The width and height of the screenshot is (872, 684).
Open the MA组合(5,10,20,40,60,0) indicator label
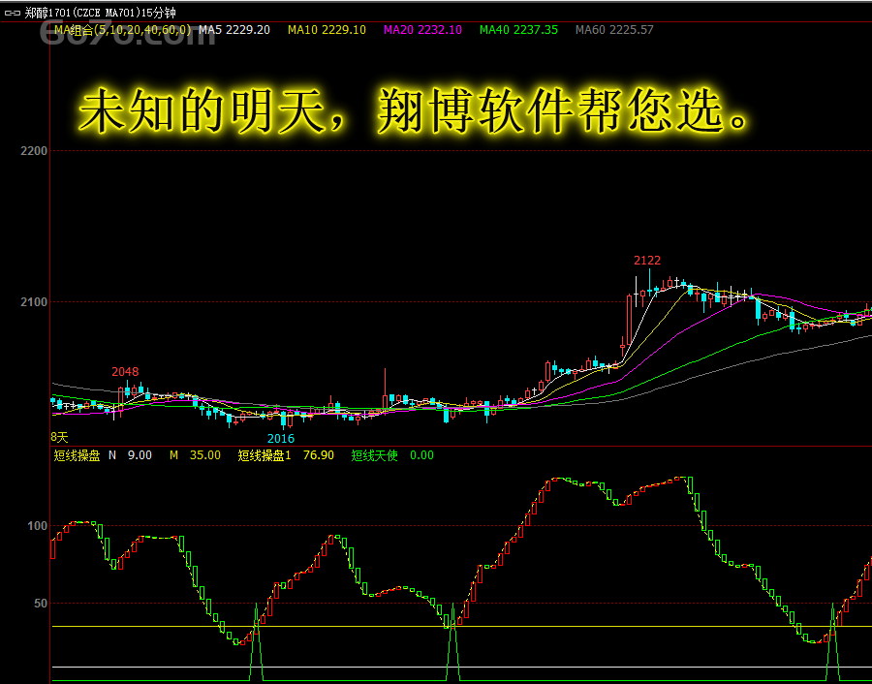tap(122, 30)
